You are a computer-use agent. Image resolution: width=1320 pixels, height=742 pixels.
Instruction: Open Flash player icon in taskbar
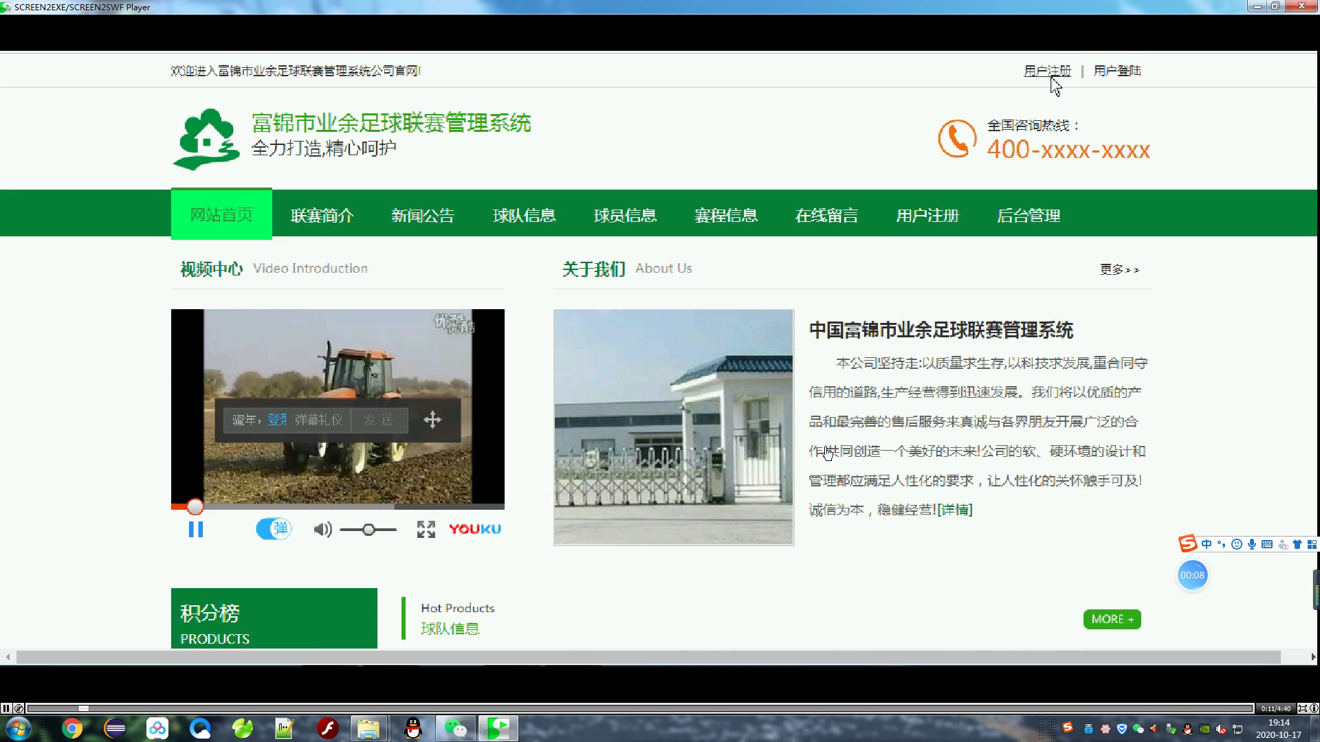coord(327,728)
